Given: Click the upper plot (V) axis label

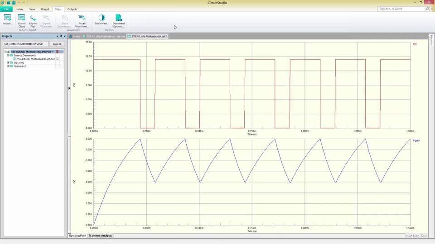Looking at the screenshot, I should [74, 85].
